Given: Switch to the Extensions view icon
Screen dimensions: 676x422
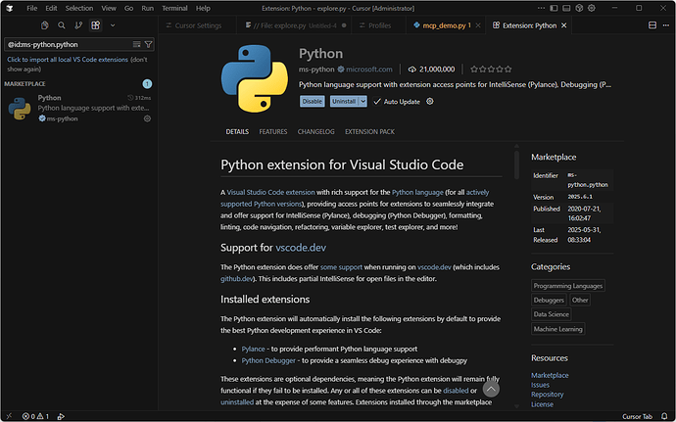Looking at the screenshot, I should pos(95,25).
